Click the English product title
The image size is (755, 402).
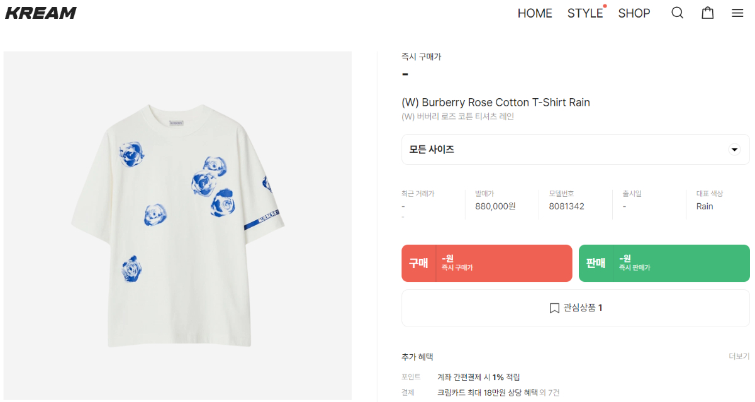(x=496, y=103)
